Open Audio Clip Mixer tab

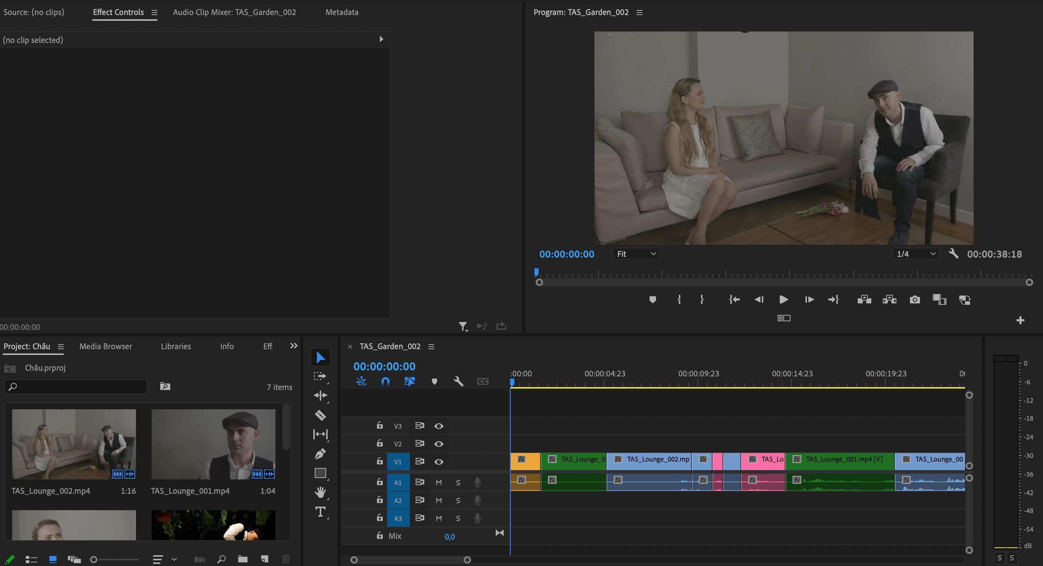234,12
